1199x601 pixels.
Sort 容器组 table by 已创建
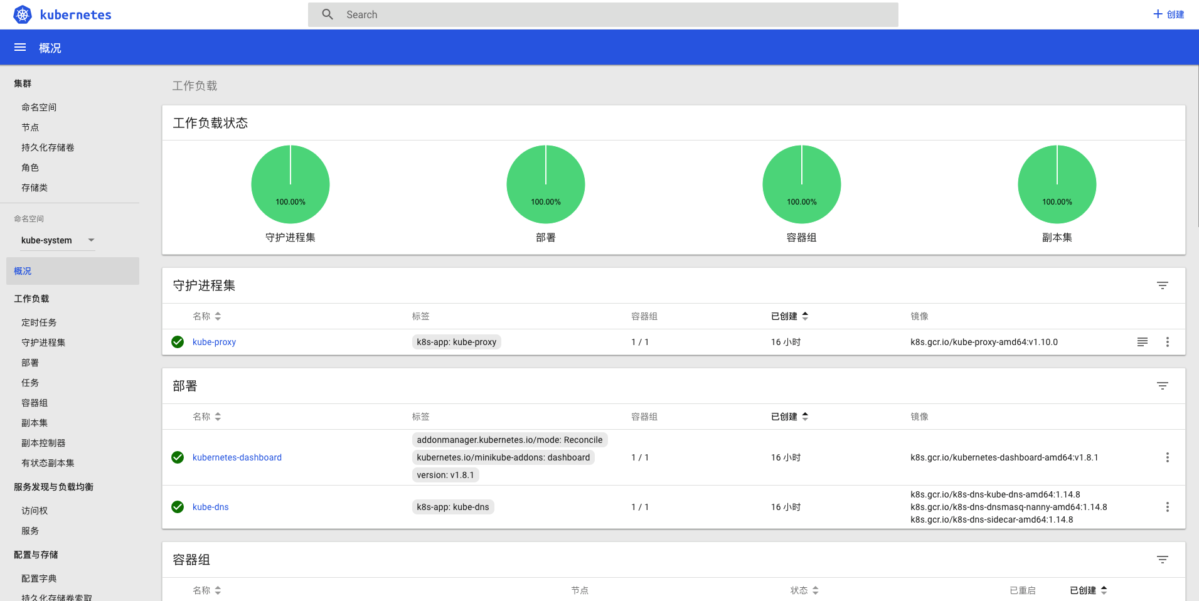(x=1089, y=590)
